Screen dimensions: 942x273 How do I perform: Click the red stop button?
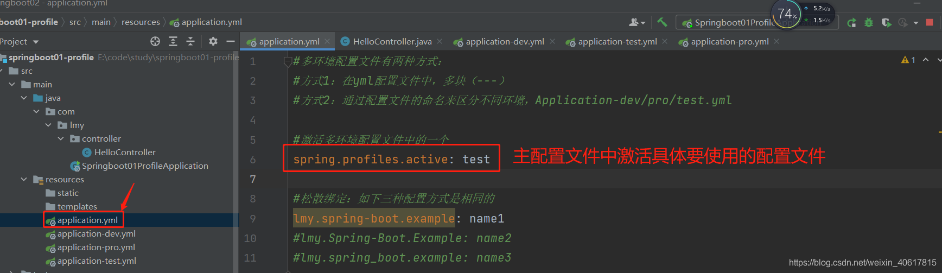[930, 22]
